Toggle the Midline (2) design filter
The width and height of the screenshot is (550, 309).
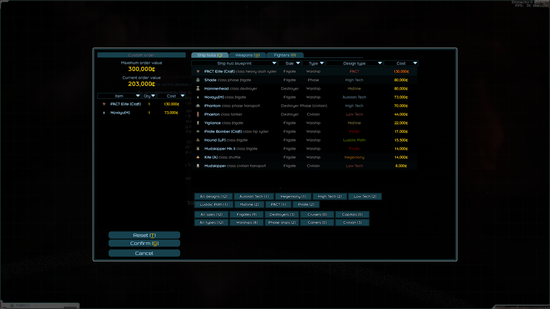[x=250, y=204]
